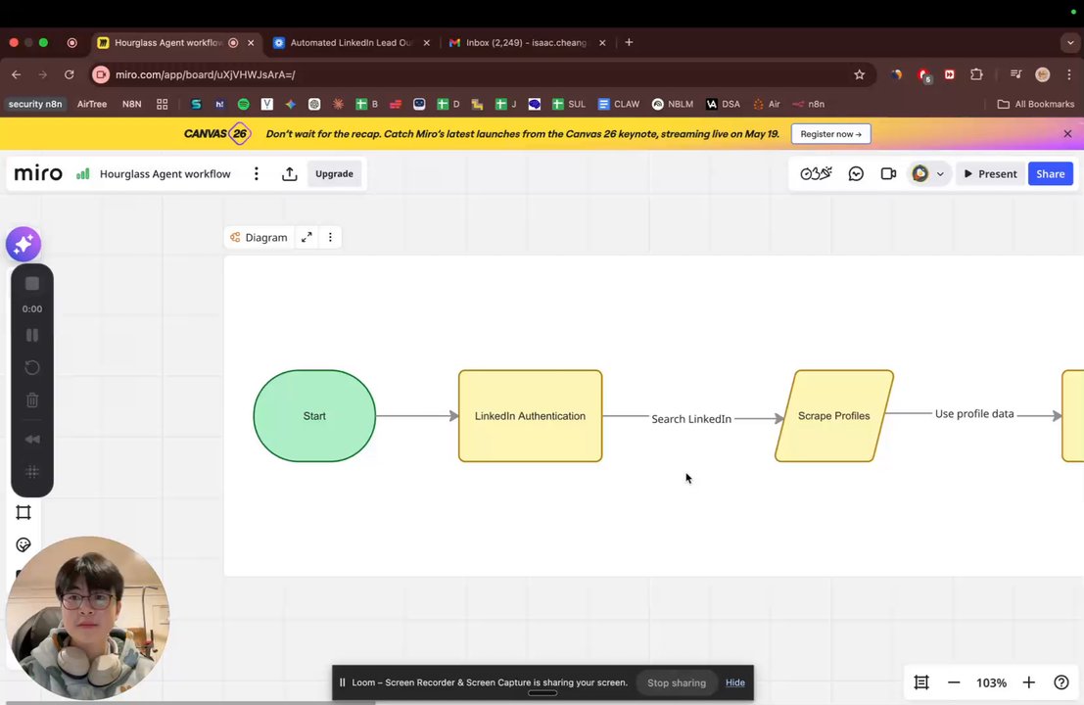Switch to the Gmail Inbox tab

[526, 43]
